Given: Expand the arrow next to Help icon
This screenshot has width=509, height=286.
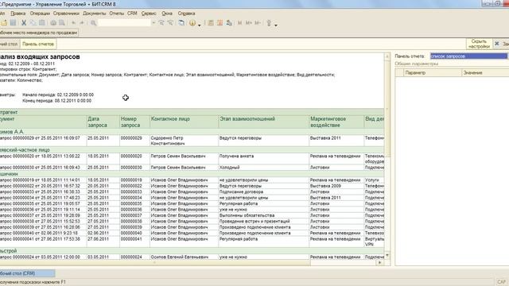Looking at the screenshot, I should pos(200,25).
